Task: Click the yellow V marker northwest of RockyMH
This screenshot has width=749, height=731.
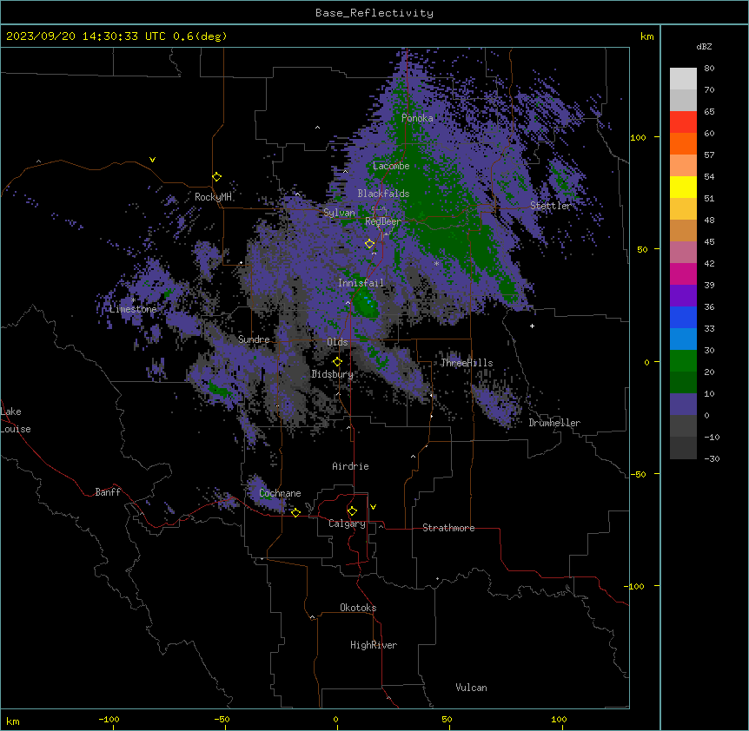Action: click(152, 160)
